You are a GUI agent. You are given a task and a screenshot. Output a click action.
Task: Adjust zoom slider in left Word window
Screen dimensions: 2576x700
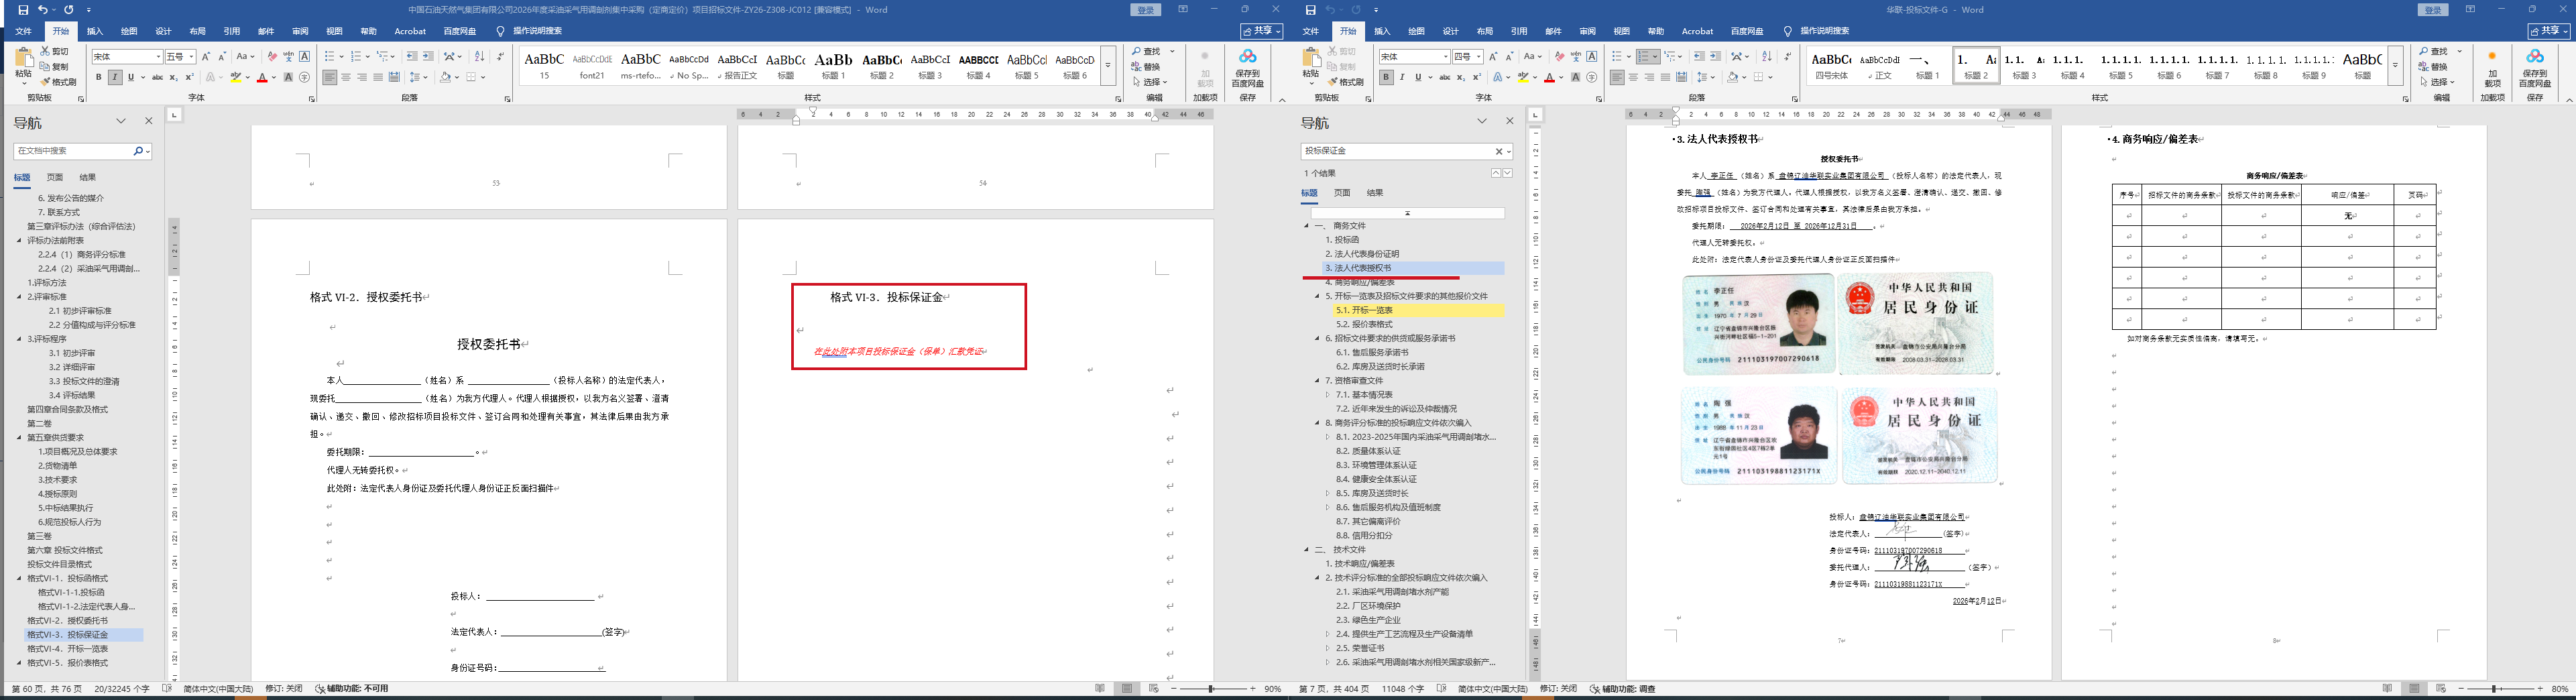[1211, 689]
